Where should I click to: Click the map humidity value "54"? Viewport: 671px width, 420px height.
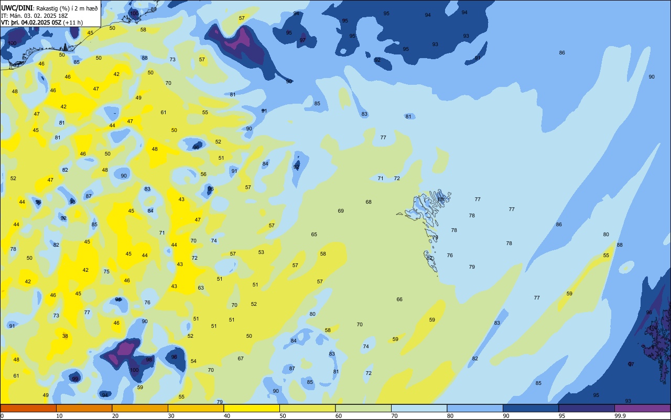[193, 361]
